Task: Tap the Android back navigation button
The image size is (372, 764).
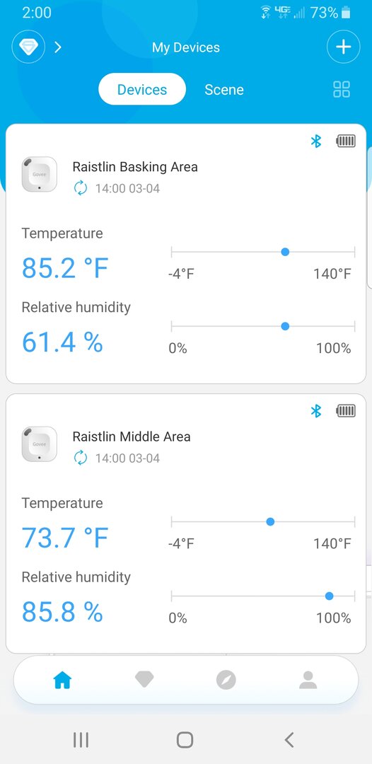Action: tap(289, 740)
